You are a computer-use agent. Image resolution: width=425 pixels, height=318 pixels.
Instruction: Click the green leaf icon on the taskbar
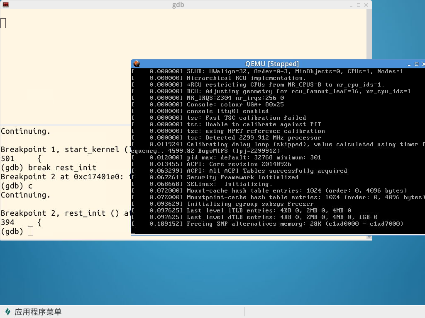(x=8, y=312)
